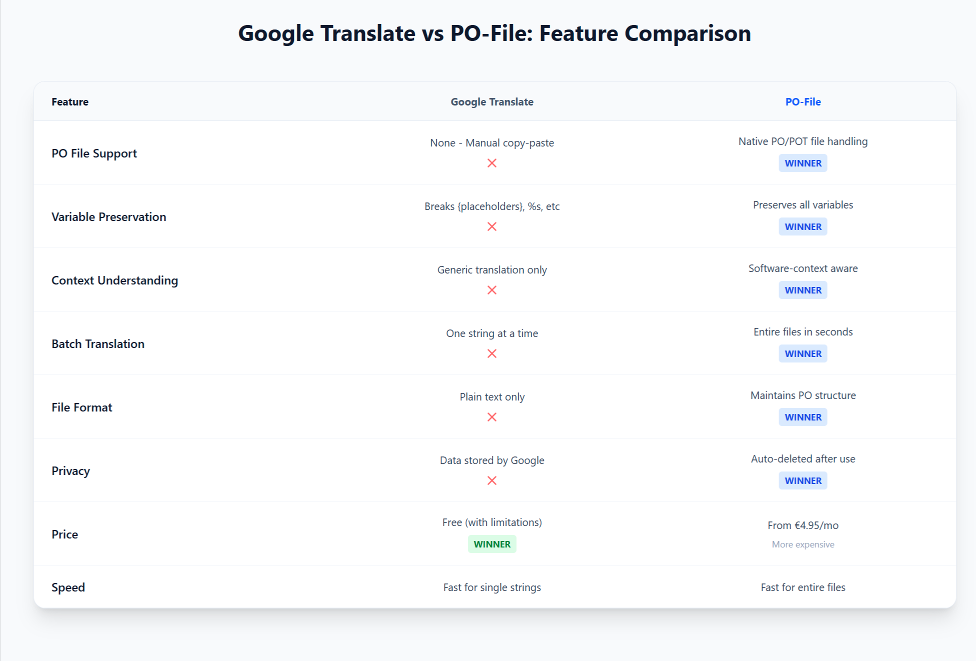Screen dimensions: 976x661
Task: Click the red X under PO File Support
Action: click(x=492, y=163)
